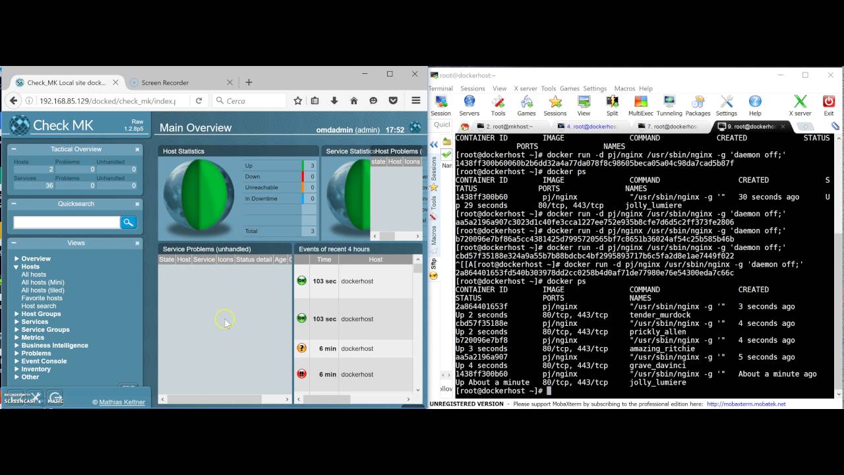Click the home tab icon in MobaXterm
Screen dimensions: 844x475
tap(465, 126)
